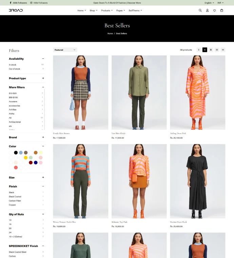Viewport: 234px width, 258px height.
Task: Open Marino Dress Black product title
Action: click(x=178, y=222)
